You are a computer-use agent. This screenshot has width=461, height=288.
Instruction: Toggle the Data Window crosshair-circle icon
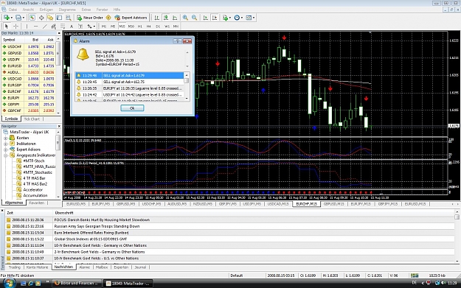click(41, 18)
